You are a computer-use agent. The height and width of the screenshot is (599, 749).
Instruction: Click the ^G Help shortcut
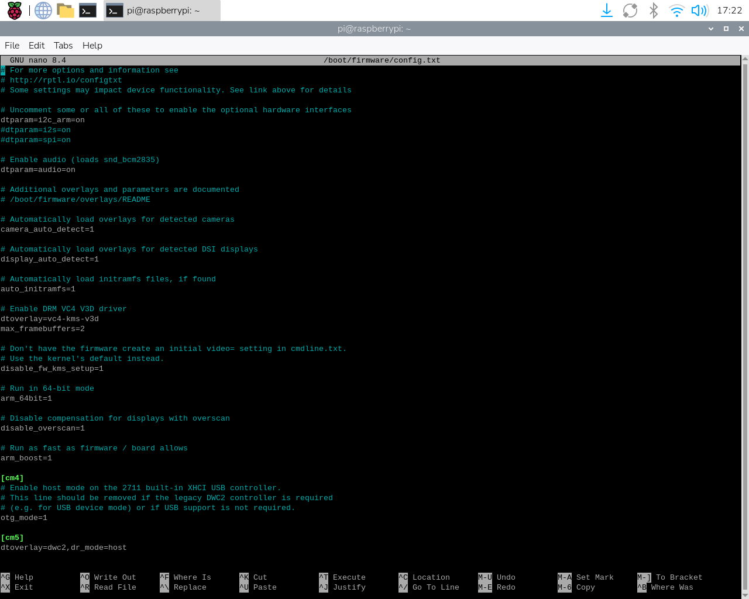17,577
